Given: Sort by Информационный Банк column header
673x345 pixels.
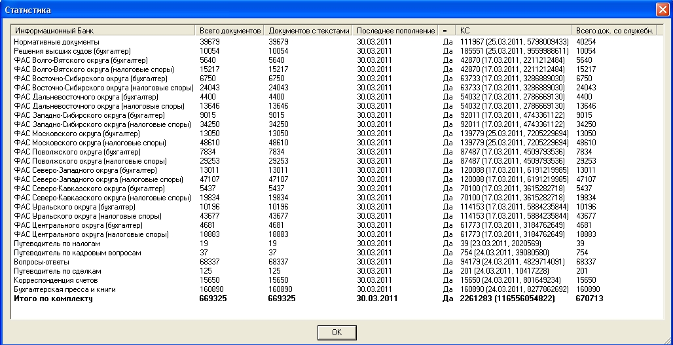Looking at the screenshot, I should pyautogui.click(x=103, y=31).
